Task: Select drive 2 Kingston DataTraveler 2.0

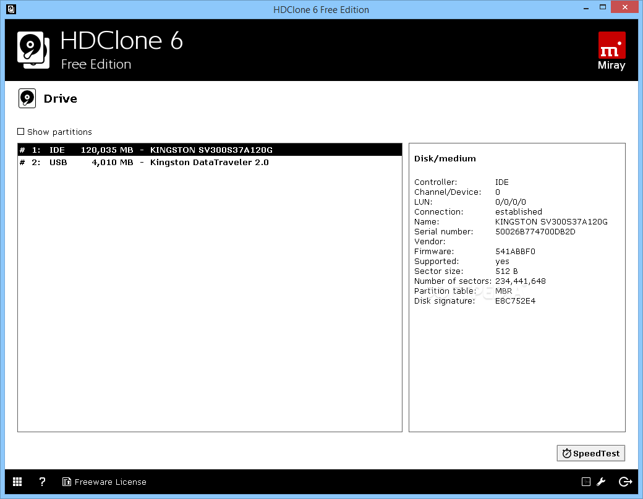Action: tap(210, 163)
